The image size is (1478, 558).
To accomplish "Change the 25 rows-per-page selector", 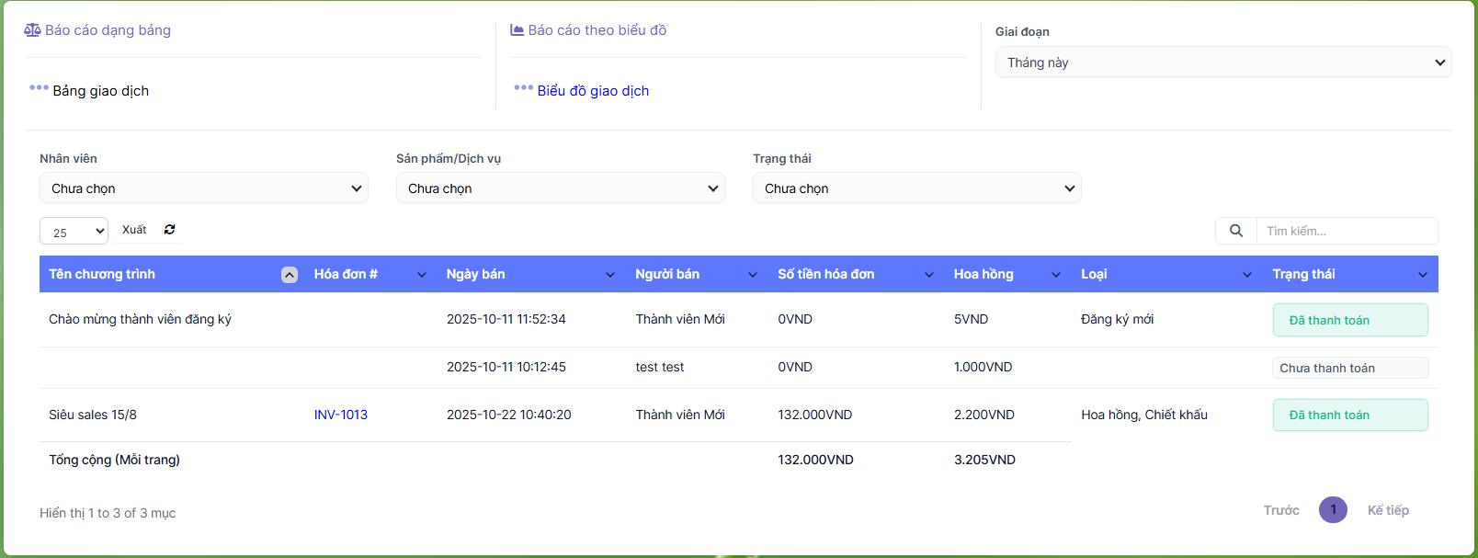I will coord(74,232).
